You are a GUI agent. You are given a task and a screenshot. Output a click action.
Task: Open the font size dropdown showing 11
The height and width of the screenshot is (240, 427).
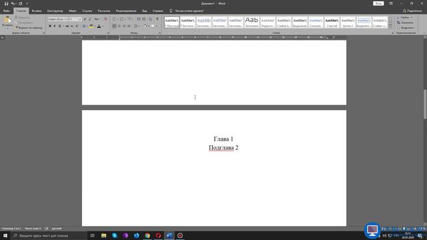(x=80, y=19)
